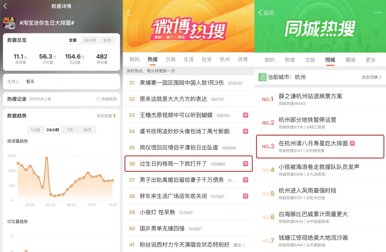The image size is (386, 252).
Task: Tap the #淘宝送你生日大排面# topic title
Action: (x=47, y=23)
